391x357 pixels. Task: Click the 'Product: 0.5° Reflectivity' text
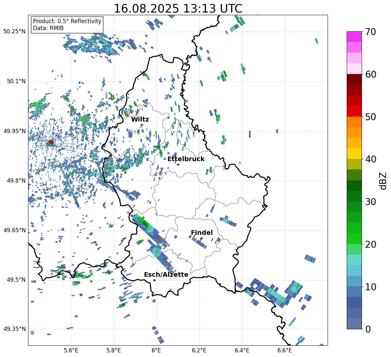(67, 21)
